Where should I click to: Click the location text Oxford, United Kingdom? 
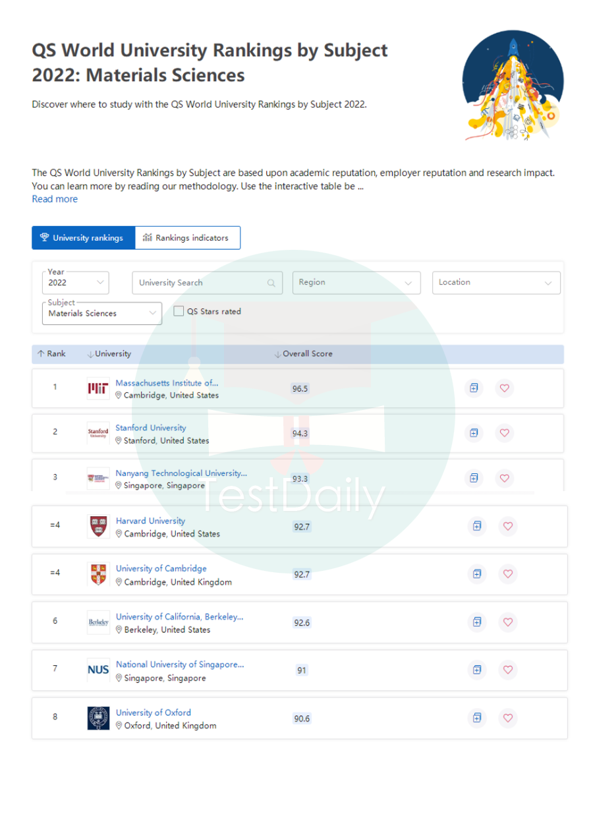click(170, 725)
